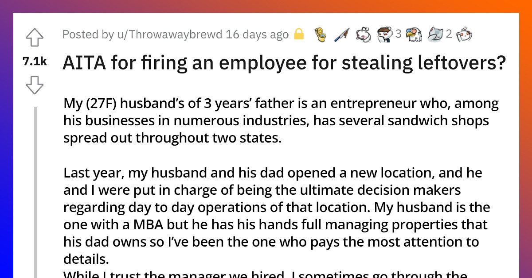Click the blushing Snoo award icon
The height and width of the screenshot is (278, 532).
(364, 35)
